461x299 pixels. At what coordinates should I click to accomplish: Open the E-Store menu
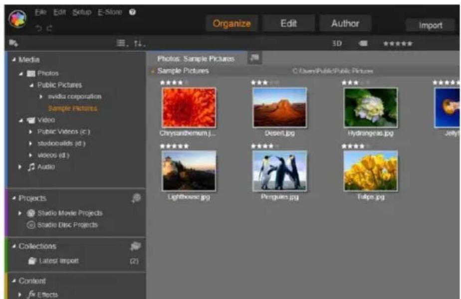[x=110, y=12]
